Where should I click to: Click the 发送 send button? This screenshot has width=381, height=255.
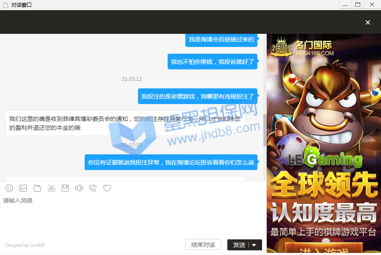pyautogui.click(x=239, y=245)
